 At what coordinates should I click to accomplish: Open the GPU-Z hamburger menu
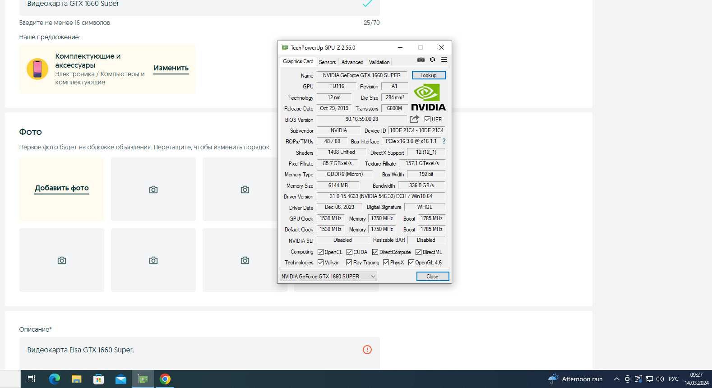point(444,60)
